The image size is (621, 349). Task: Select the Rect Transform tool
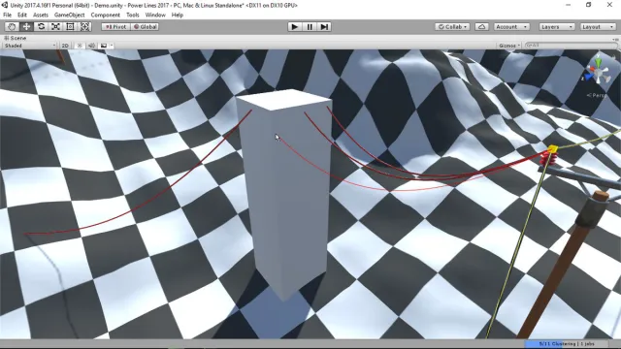coord(70,26)
